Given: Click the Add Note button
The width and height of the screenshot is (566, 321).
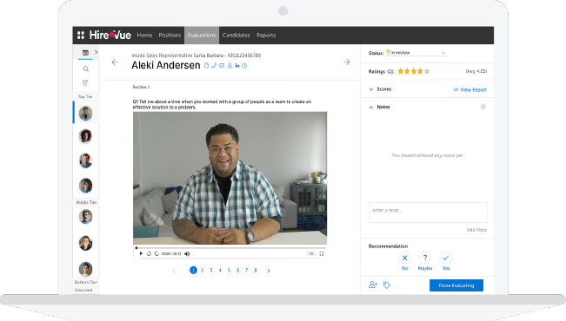Looking at the screenshot, I should [x=476, y=230].
